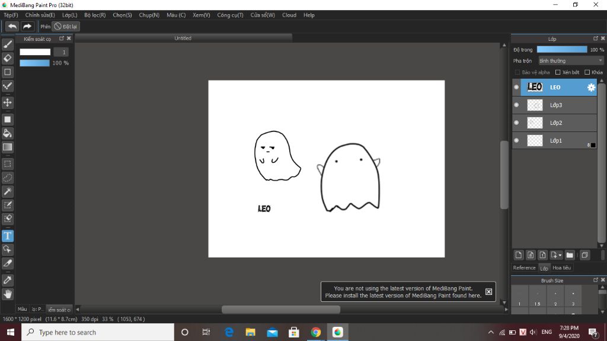Open File Explorer from the taskbar
Image resolution: width=607 pixels, height=341 pixels.
click(251, 332)
